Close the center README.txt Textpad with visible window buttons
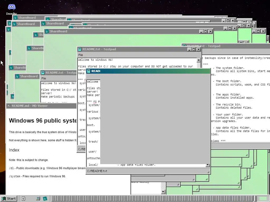This screenshot has width=270, height=202. (x=198, y=49)
